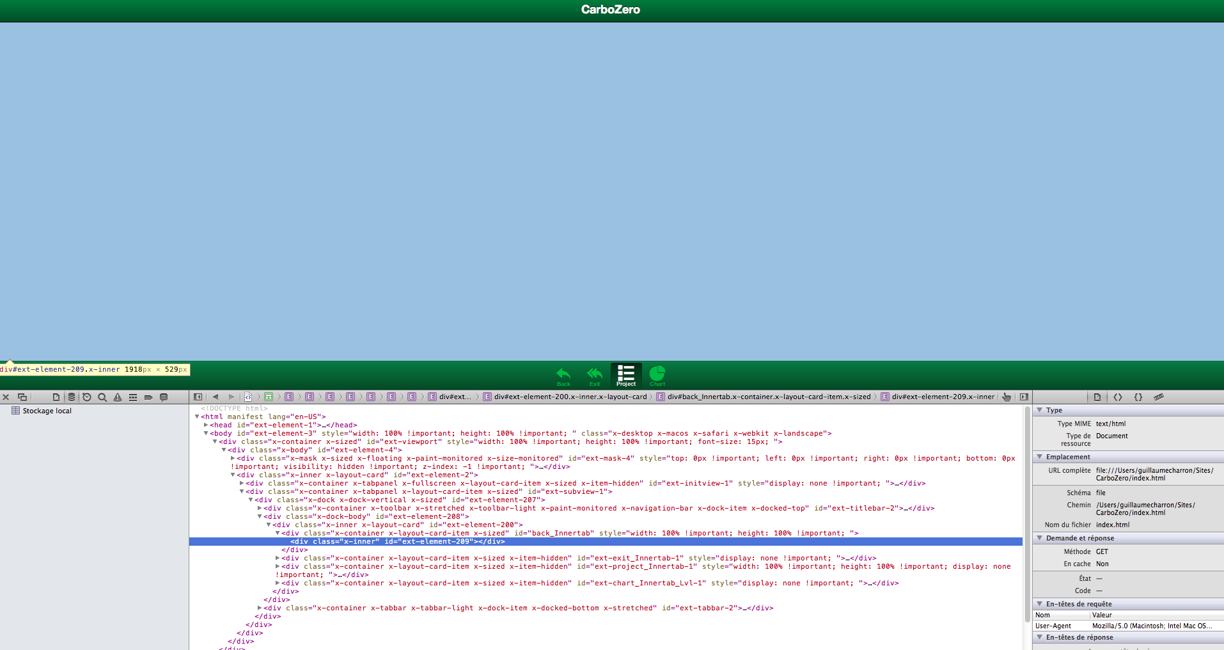
Task: Collapse En-têtes de requête section
Action: pos(1040,604)
